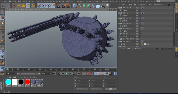Select the red material swatch
This screenshot has width=178, height=94.
click(27, 82)
